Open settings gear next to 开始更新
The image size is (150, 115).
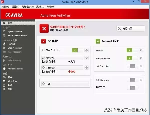pyautogui.click(x=86, y=68)
